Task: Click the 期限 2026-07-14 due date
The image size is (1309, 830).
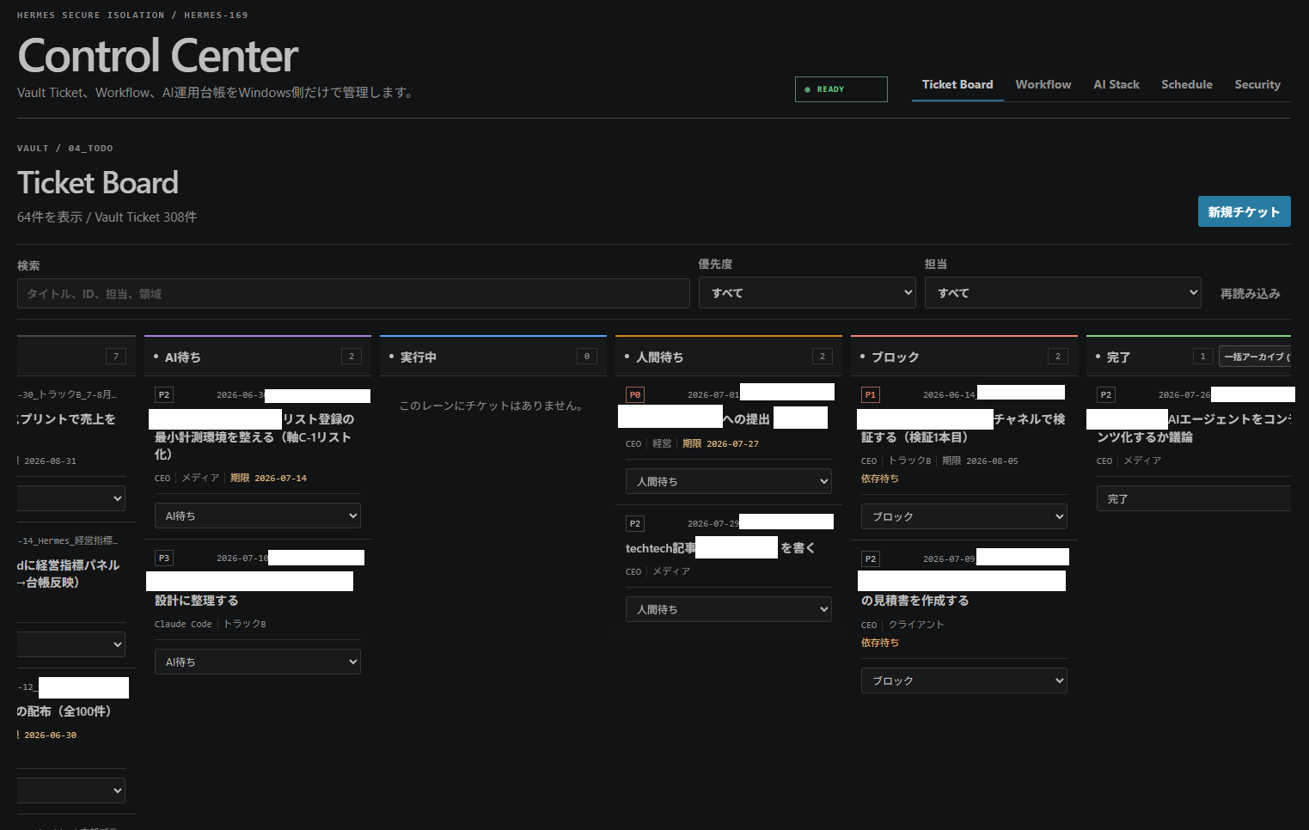Action: coord(268,479)
